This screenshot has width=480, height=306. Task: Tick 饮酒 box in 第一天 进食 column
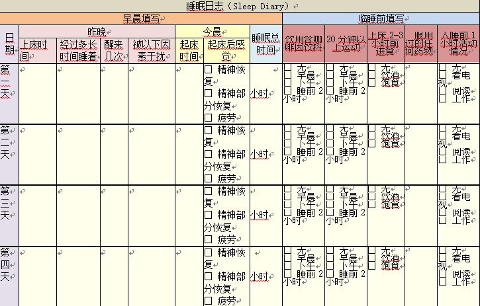(371, 75)
